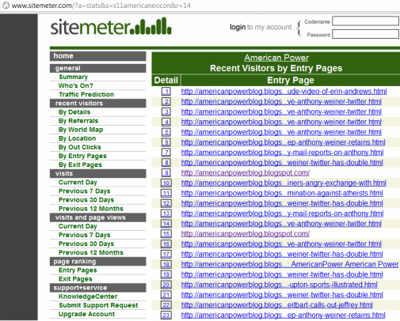Open By Referrals in recent visitors
Screen dimensions: 400x321
tap(78, 121)
